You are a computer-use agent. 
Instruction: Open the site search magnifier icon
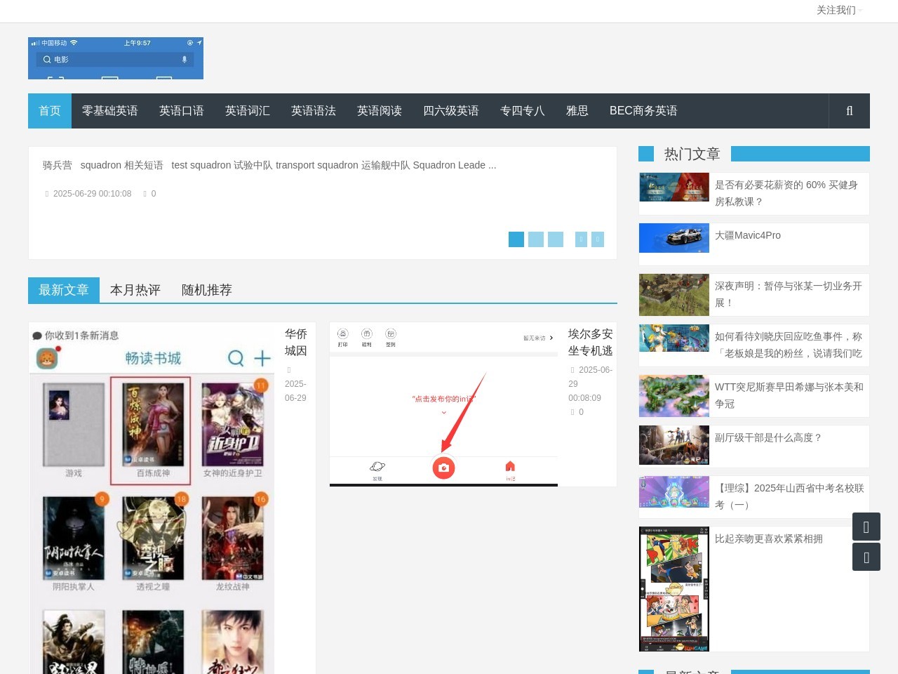point(849,111)
